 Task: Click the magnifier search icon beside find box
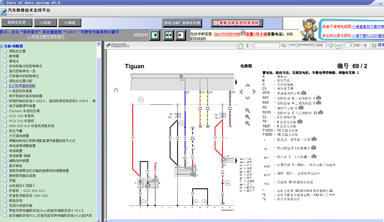(283, 45)
